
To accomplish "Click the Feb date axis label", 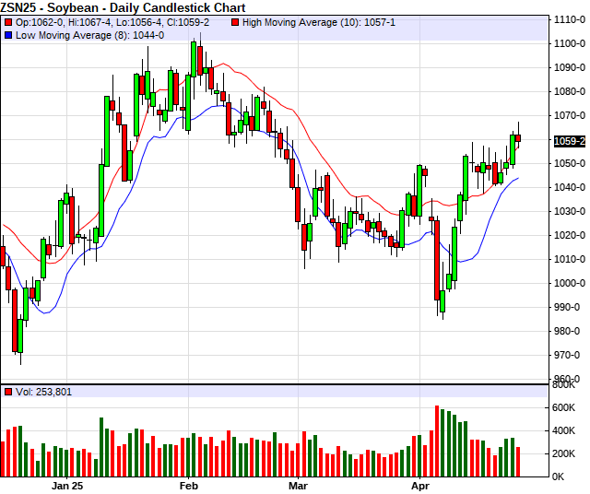I will coord(189,485).
